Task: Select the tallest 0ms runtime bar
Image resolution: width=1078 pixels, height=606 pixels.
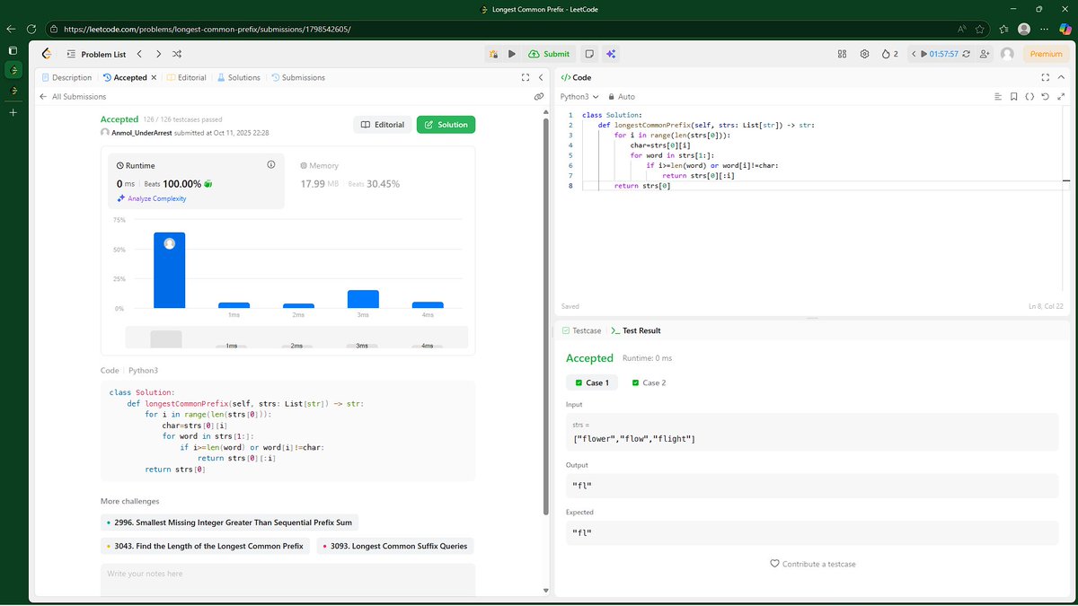Action: coord(169,270)
